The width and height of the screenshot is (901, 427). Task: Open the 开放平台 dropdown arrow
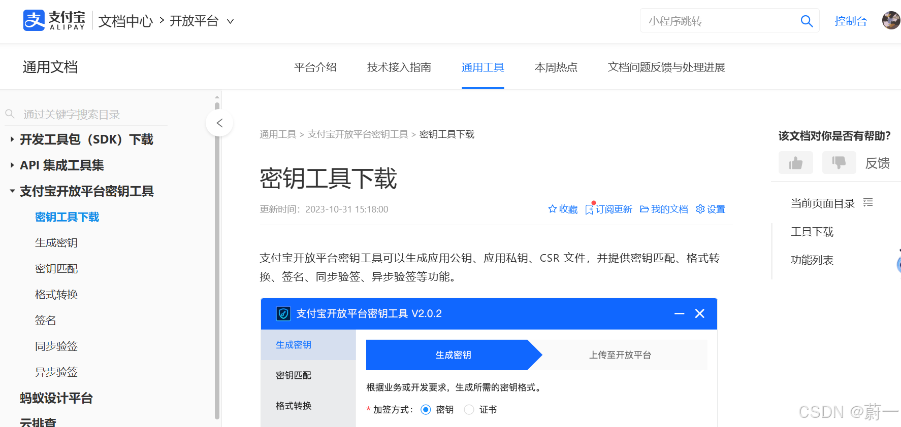click(x=230, y=21)
